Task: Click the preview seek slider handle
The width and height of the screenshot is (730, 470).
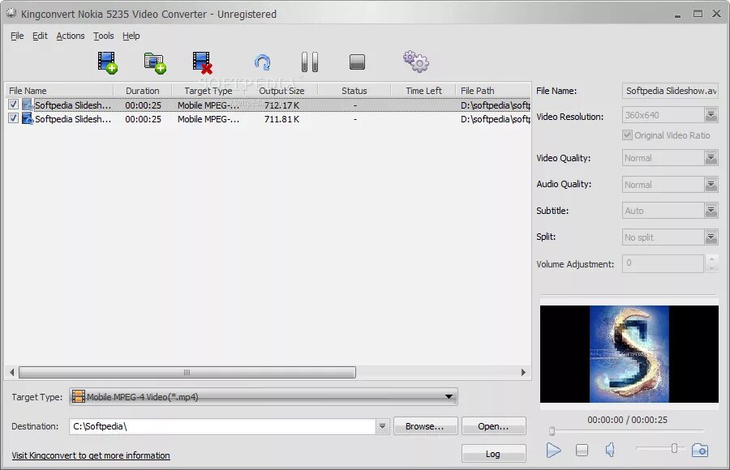Action: (552, 431)
